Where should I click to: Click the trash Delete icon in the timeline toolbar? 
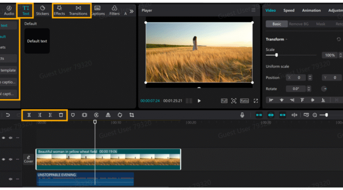[x=61, y=115]
